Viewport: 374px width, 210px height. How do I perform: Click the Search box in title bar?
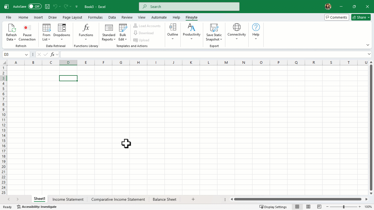pos(189,7)
